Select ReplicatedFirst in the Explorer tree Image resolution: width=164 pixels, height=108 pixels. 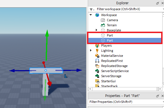click(x=112, y=61)
